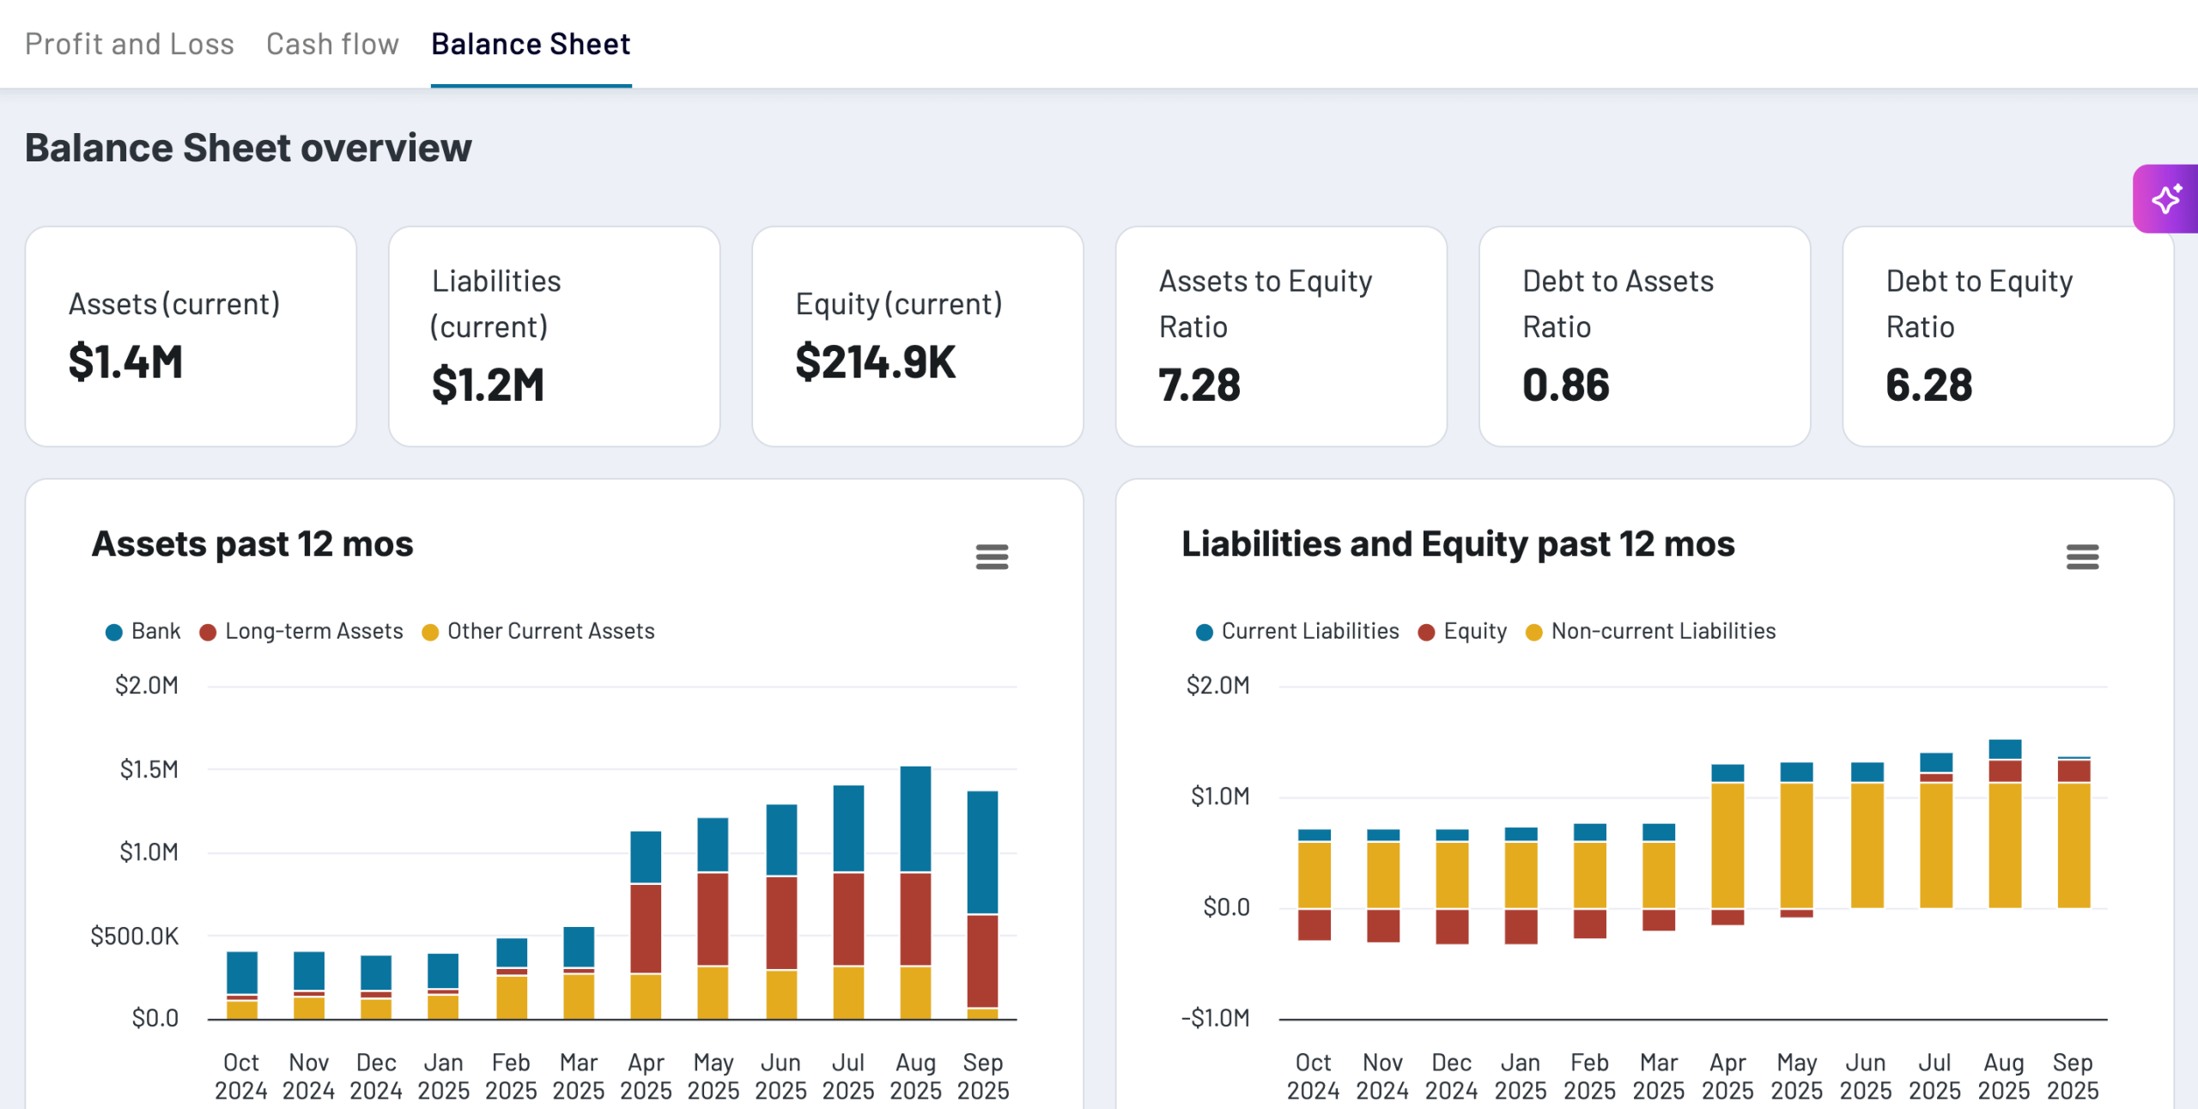Click the Bank legend color dot
Viewport: 2198px width, 1109px height.
tap(113, 633)
